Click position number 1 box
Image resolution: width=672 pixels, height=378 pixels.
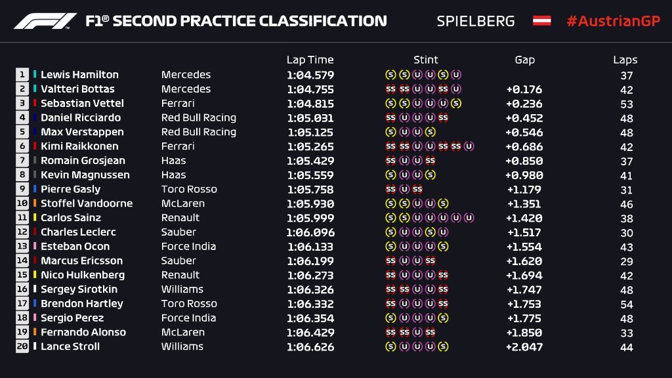click(x=23, y=75)
